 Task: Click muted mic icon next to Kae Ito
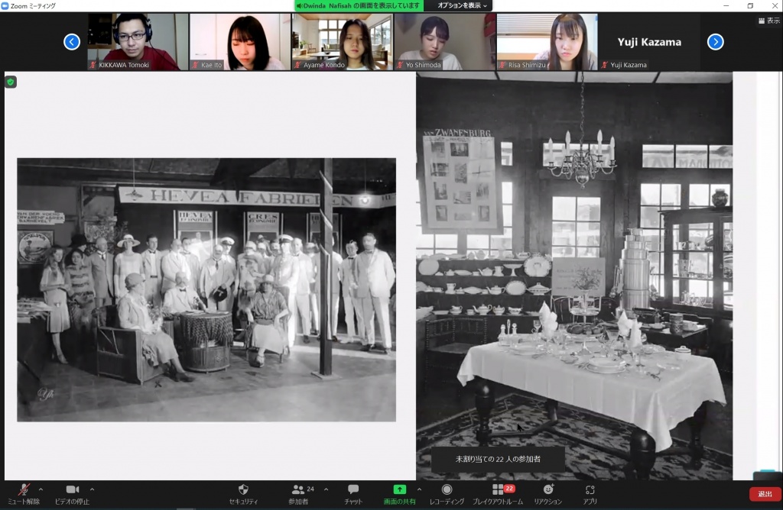(195, 65)
